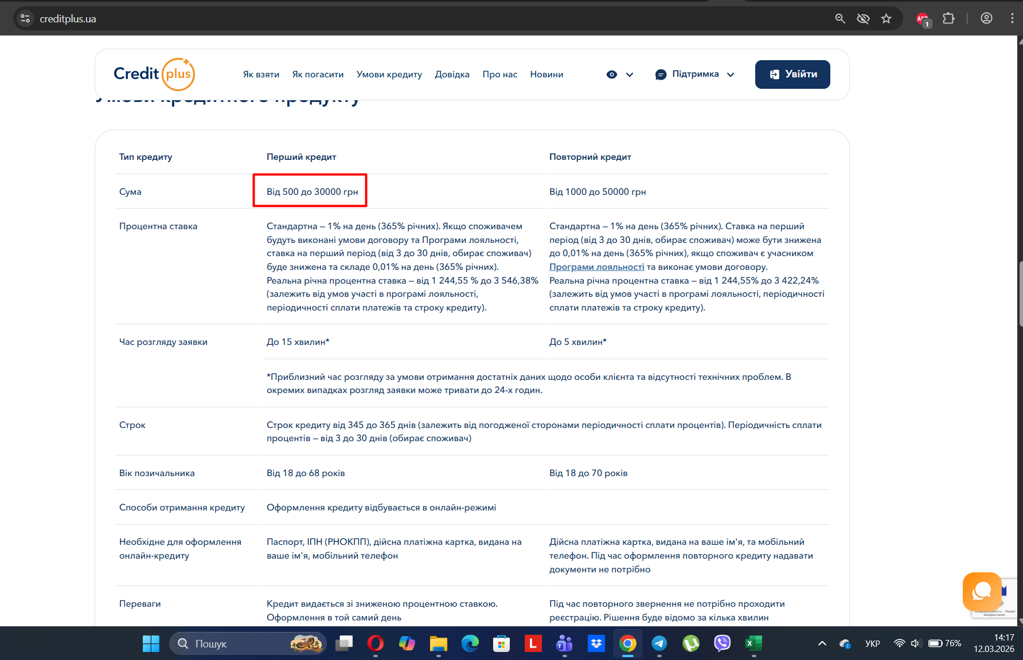Open the browser Extensions puzzle icon
Screen dimensions: 1023x660
948,18
